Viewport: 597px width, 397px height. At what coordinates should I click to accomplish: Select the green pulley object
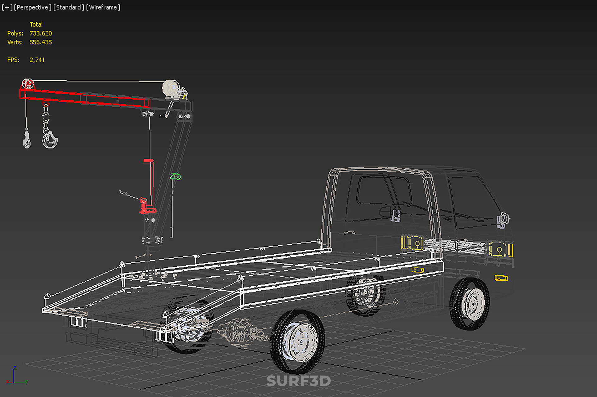pos(176,177)
